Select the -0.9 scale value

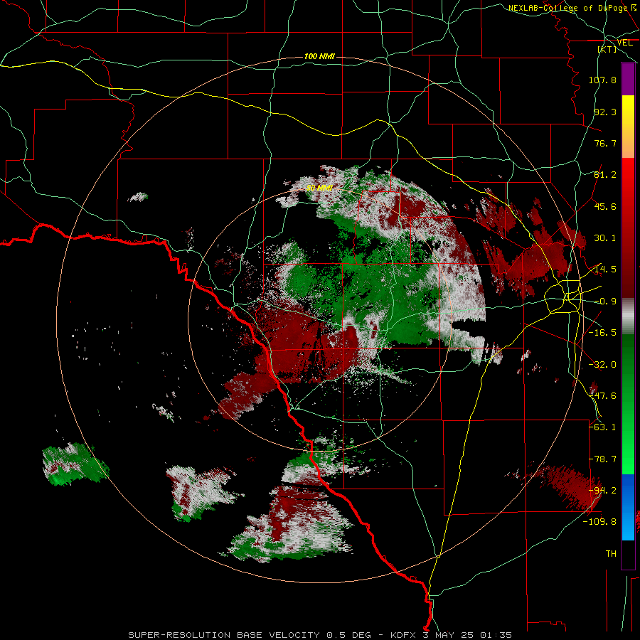[605, 302]
